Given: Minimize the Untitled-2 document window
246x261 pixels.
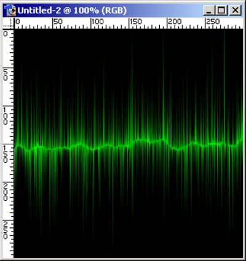Looking at the screenshot, I should click(209, 10).
